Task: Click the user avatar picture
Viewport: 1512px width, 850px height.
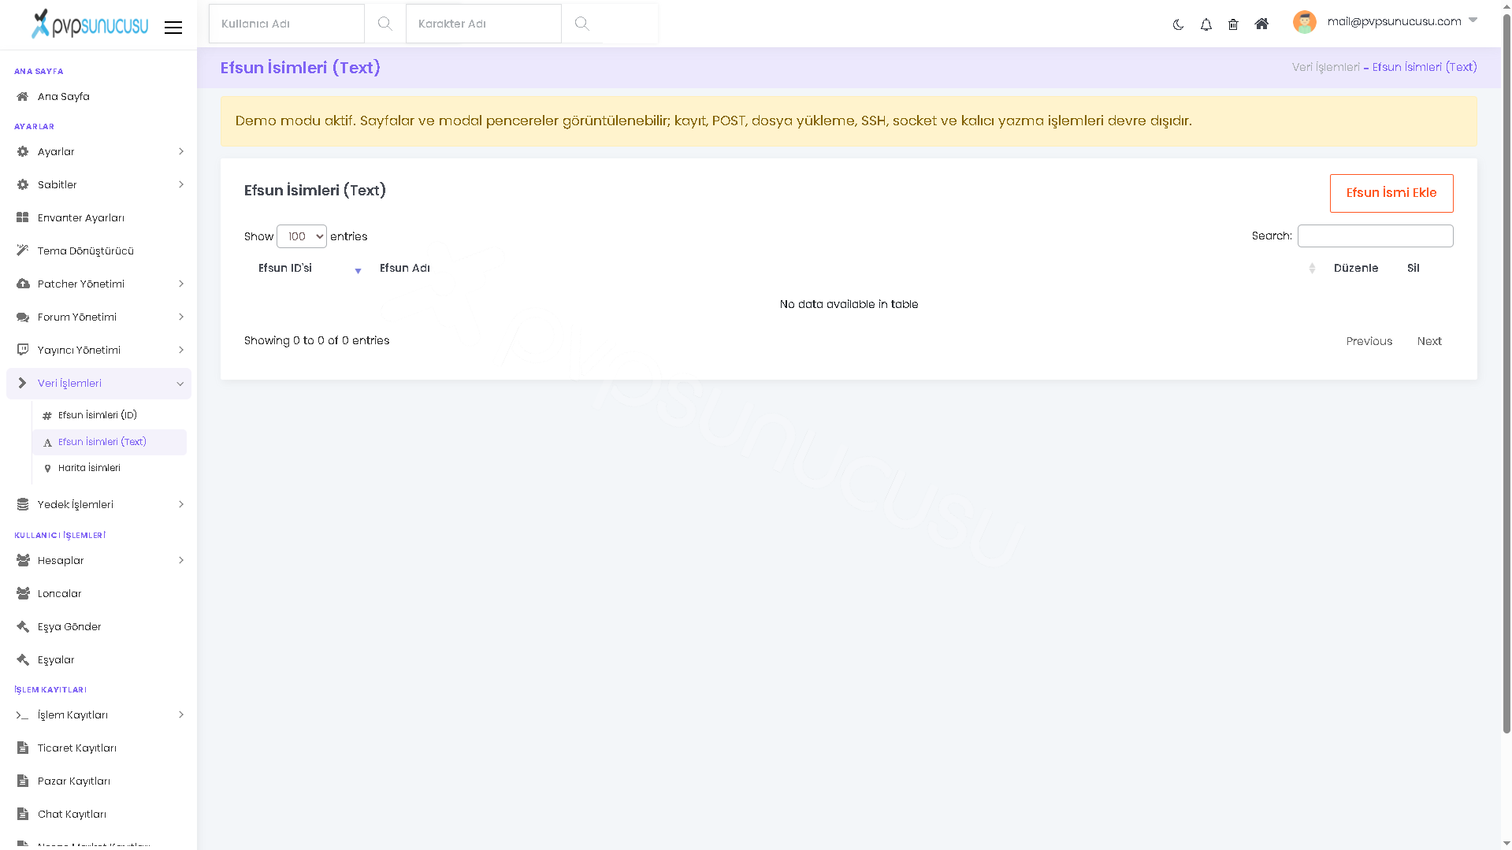Action: 1305,22
